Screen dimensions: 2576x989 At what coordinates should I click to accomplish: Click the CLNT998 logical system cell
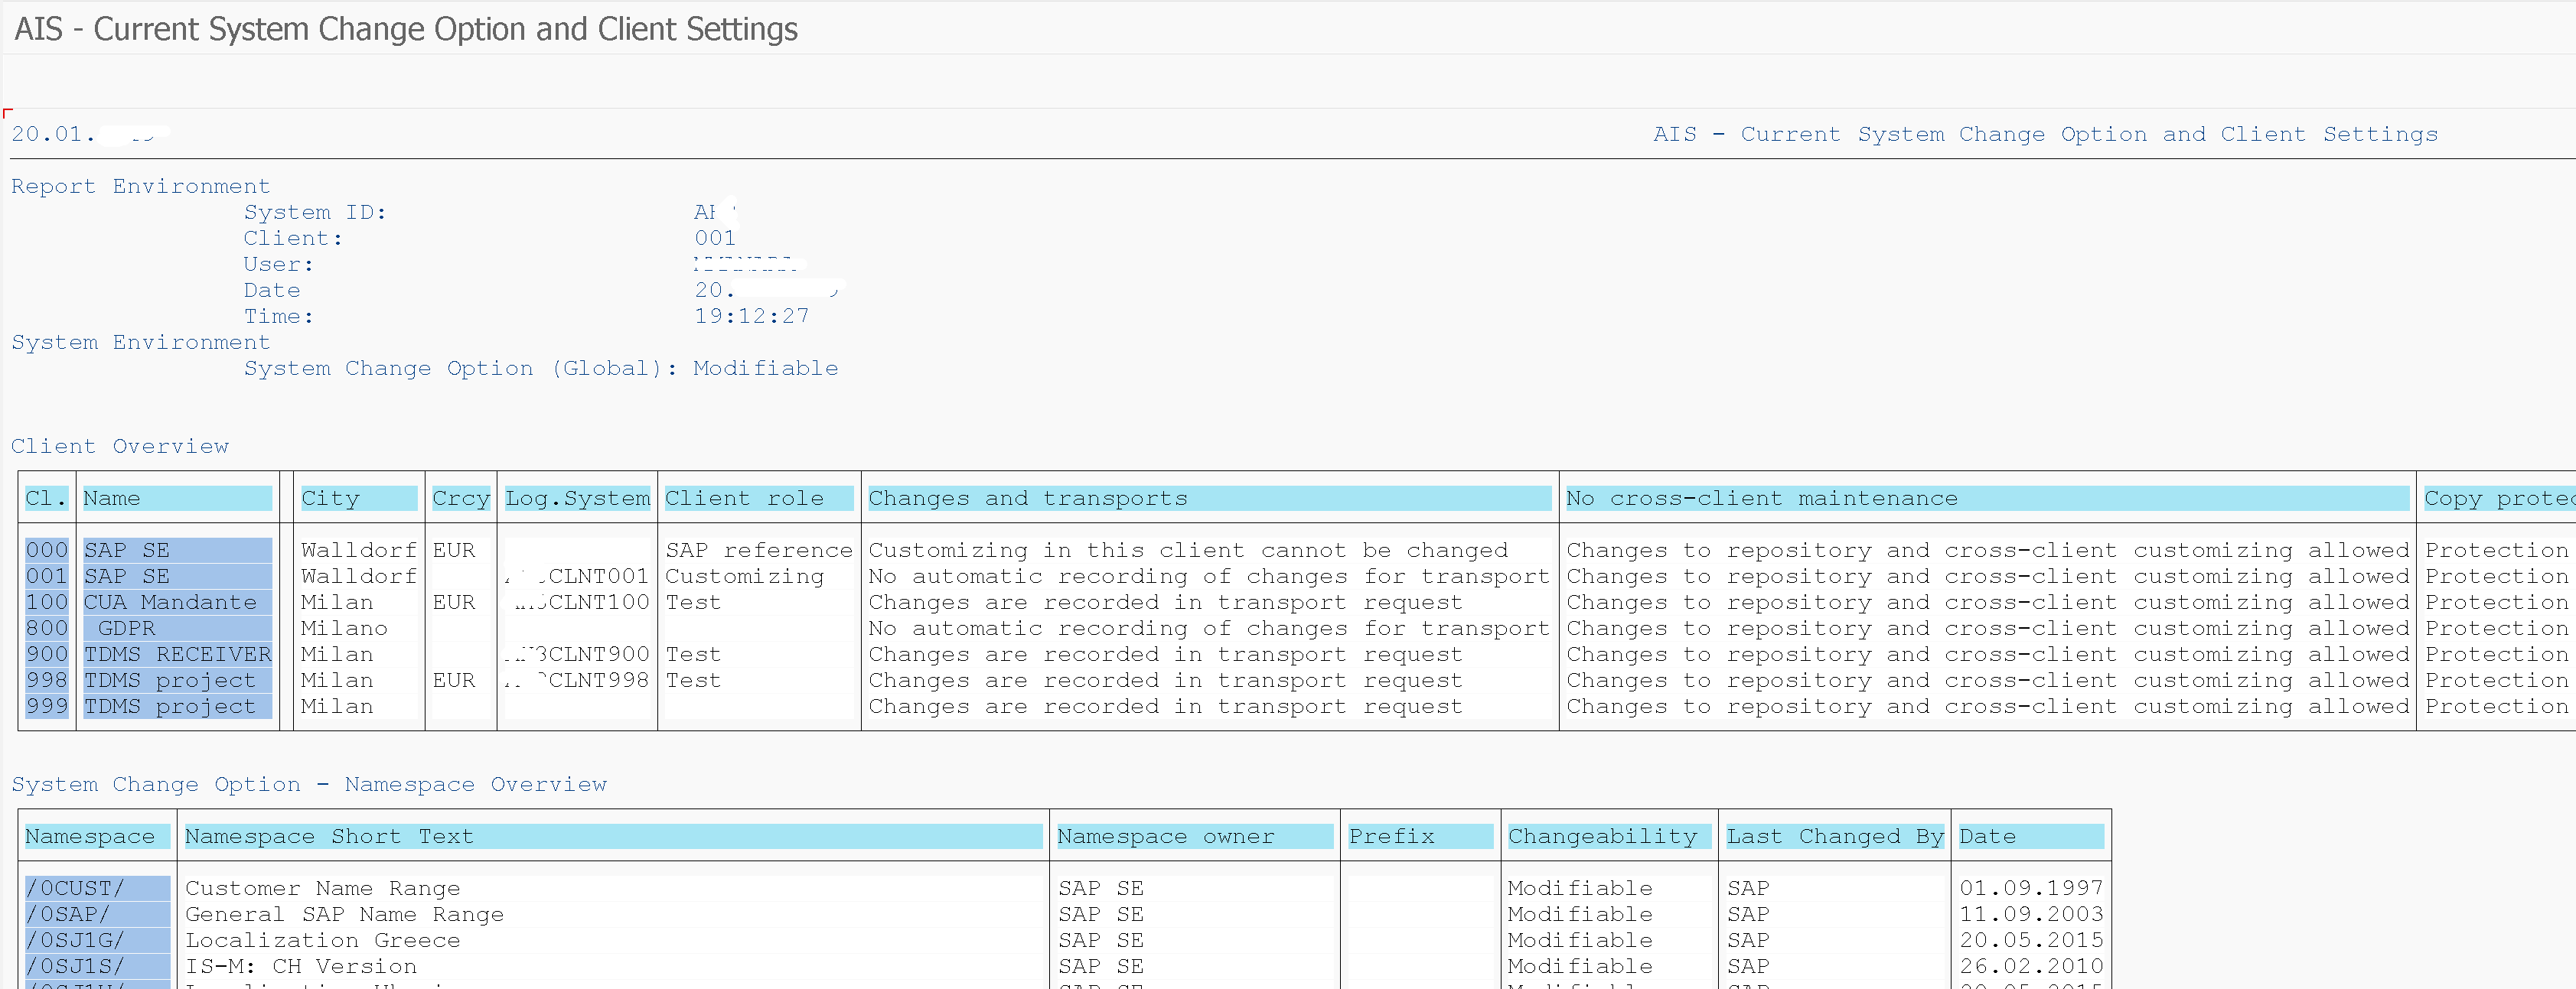tap(578, 680)
